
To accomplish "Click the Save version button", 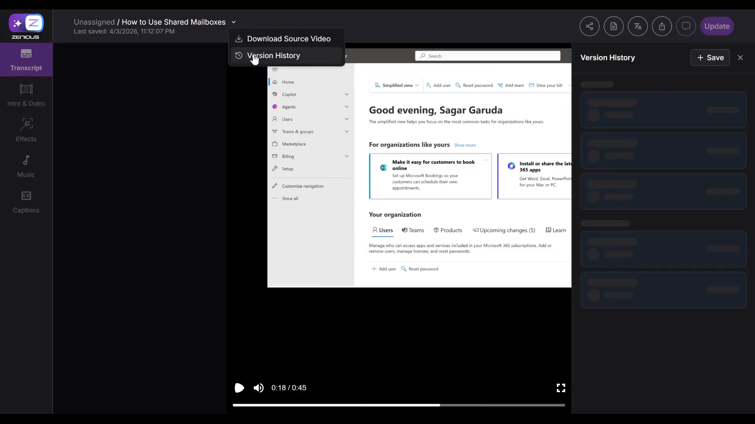I will point(710,58).
